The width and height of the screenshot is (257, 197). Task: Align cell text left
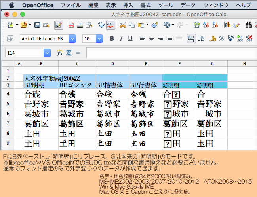(143, 39)
